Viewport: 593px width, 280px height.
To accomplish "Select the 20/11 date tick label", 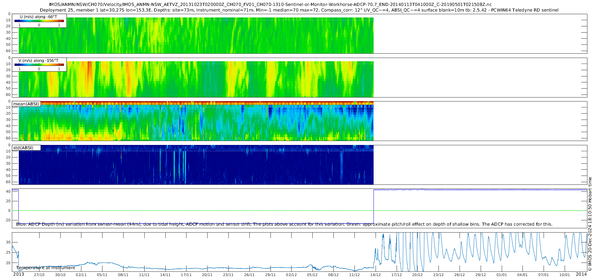I will pyautogui.click(x=207, y=275).
